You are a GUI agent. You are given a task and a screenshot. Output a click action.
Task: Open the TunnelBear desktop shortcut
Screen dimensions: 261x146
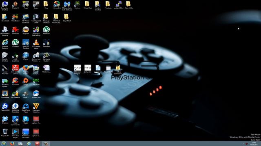tap(5, 94)
